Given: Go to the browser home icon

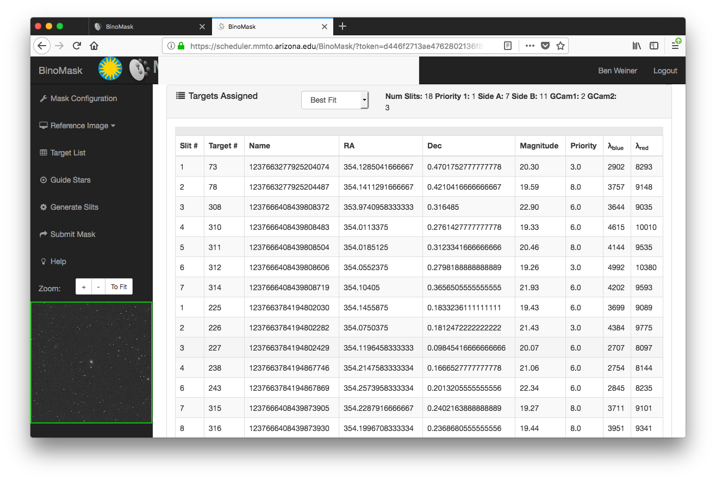Looking at the screenshot, I should [94, 46].
